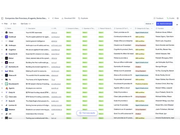Click the Continual company logo
The image size is (180, 135).
(x=6, y=37)
